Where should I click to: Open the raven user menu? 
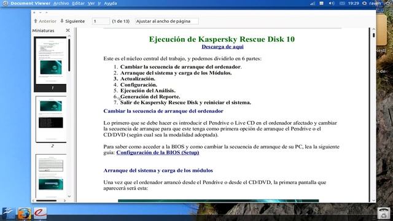(x=375, y=3)
